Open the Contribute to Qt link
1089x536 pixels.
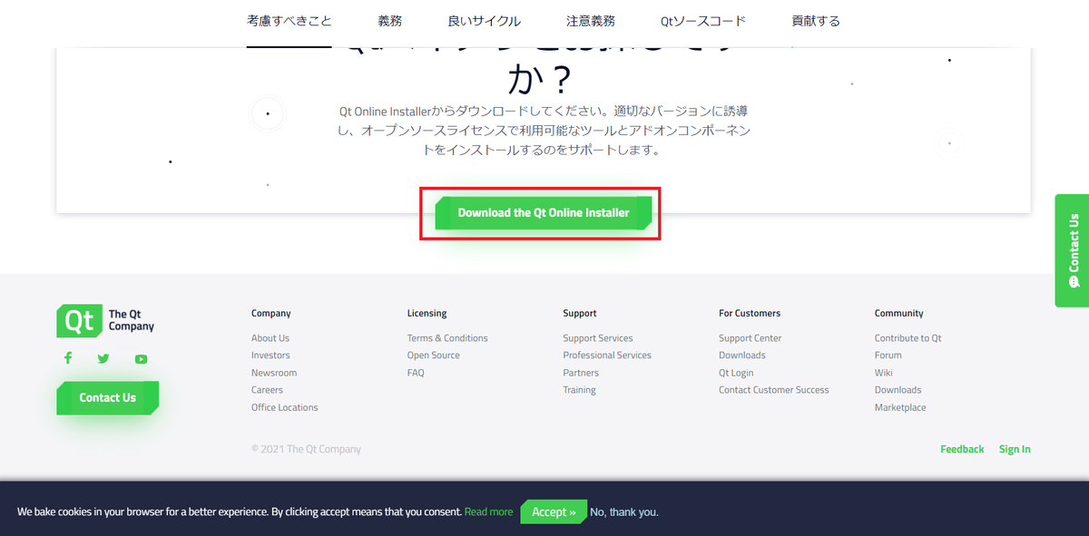908,338
